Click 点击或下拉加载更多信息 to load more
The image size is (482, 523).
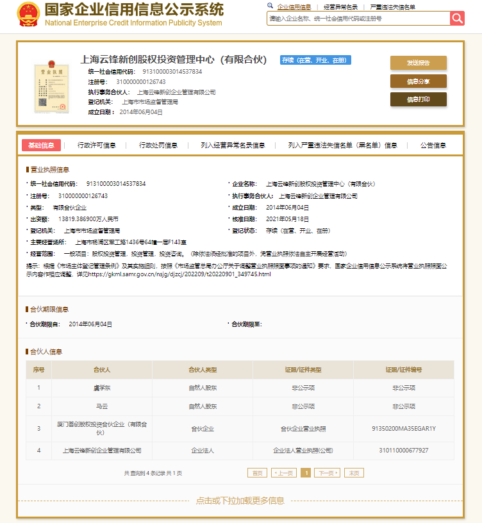(240, 501)
